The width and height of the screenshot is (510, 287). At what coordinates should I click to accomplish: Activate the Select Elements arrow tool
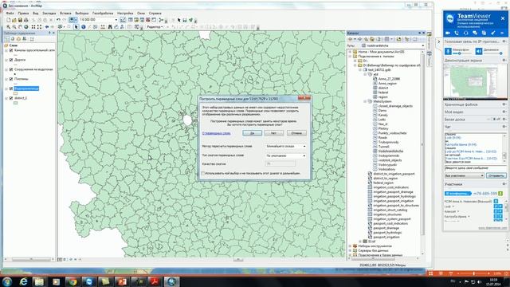click(x=76, y=27)
